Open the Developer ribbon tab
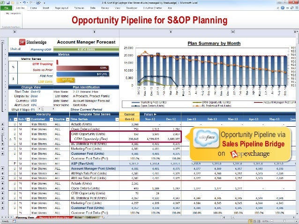Screen dimensions: 299x224 132,8
